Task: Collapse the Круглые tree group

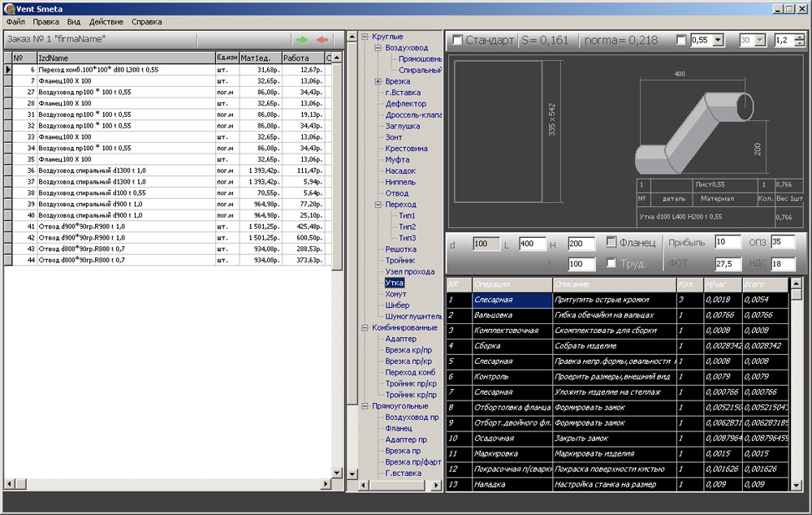Action: 365,37
